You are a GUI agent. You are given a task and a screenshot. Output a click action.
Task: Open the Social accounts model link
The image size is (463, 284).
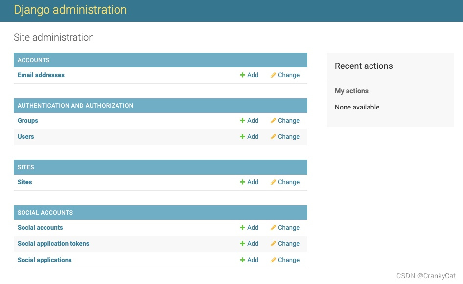(x=40, y=228)
